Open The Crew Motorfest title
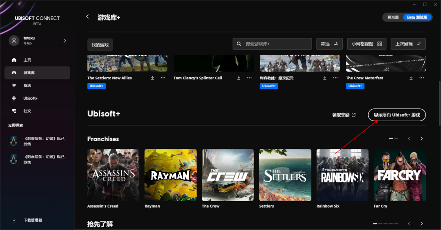The height and width of the screenshot is (230, 441). pyautogui.click(x=364, y=78)
